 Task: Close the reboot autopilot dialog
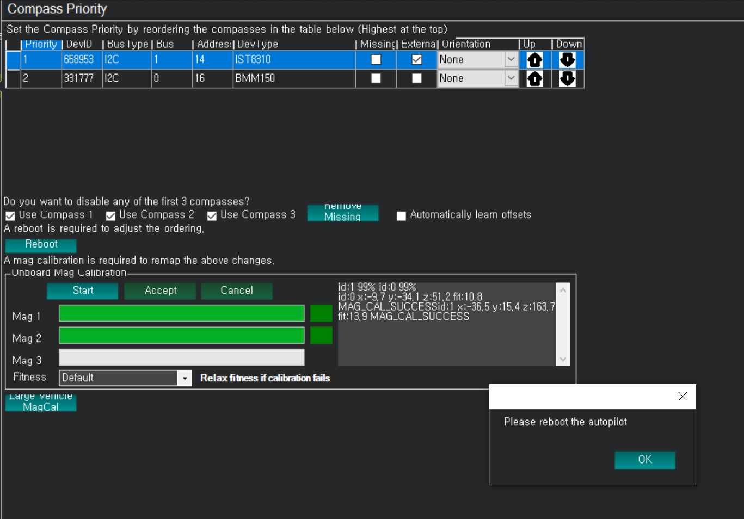[x=682, y=397]
